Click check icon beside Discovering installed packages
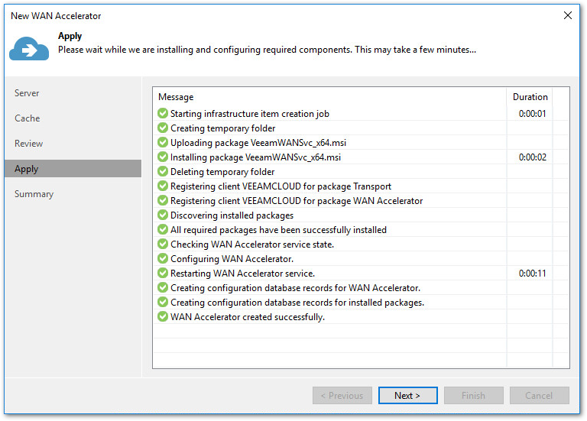The width and height of the screenshot is (587, 421). click(163, 215)
